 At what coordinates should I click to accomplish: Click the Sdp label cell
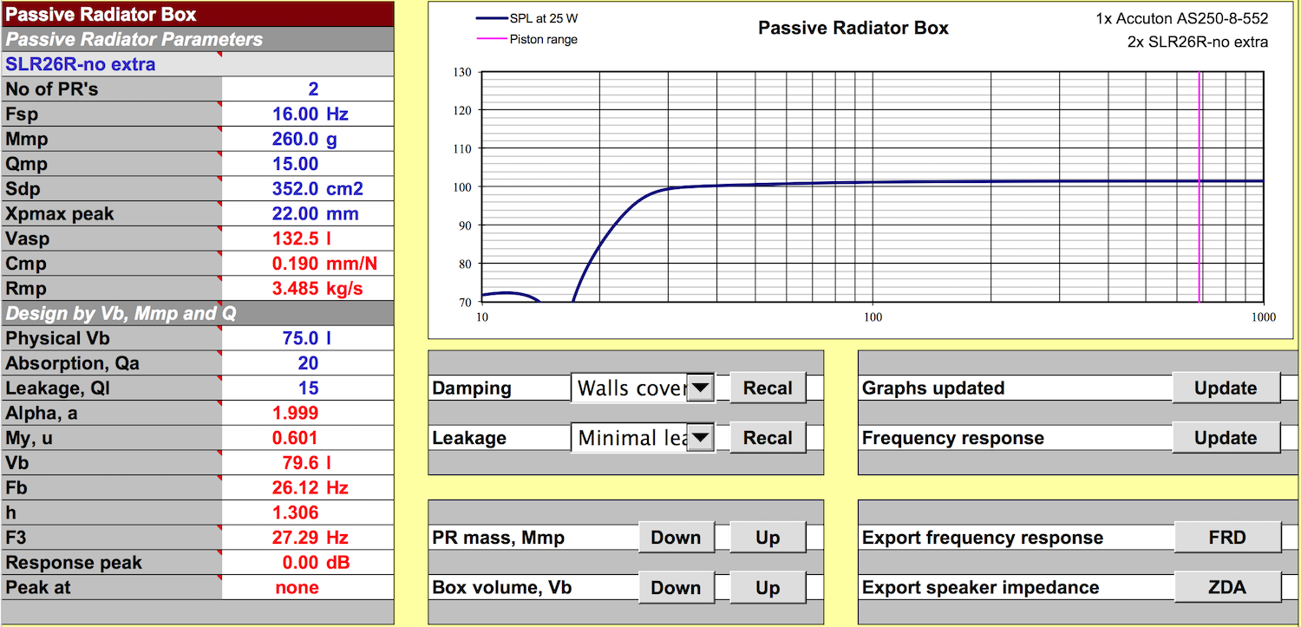point(112,189)
